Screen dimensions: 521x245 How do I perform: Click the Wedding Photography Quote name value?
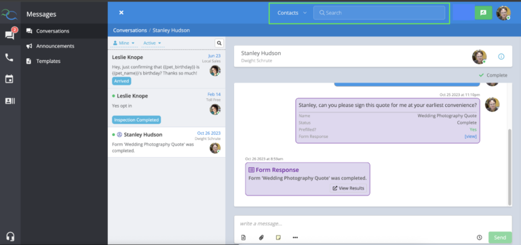pyautogui.click(x=447, y=116)
